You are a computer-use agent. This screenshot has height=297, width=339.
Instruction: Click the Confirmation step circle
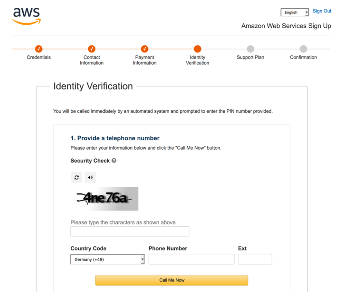tap(303, 49)
